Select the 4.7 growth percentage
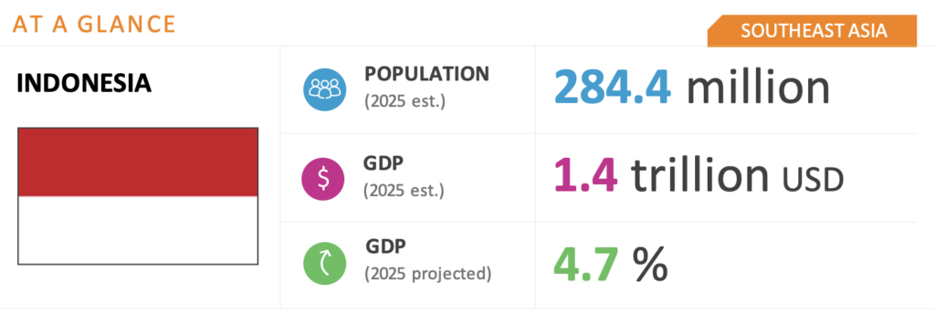 pyautogui.click(x=587, y=263)
